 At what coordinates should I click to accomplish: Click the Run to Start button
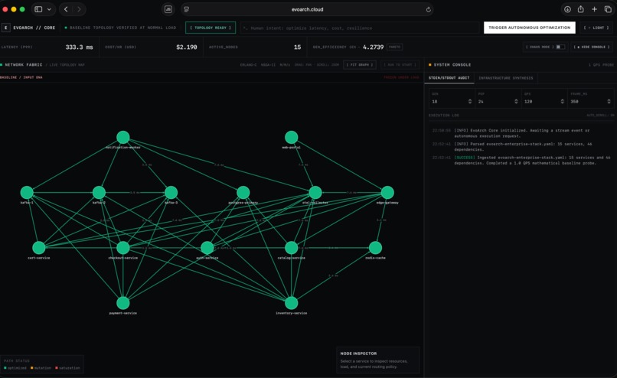tap(400, 64)
